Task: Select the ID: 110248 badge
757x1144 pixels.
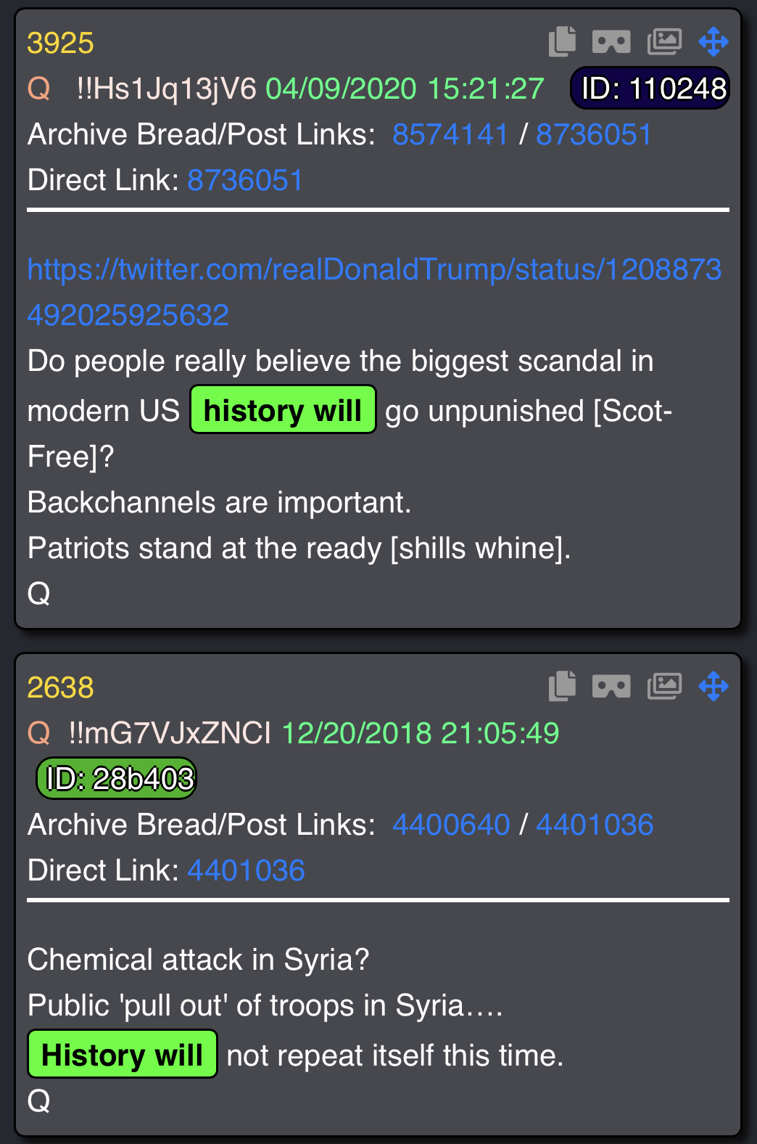Action: (650, 89)
